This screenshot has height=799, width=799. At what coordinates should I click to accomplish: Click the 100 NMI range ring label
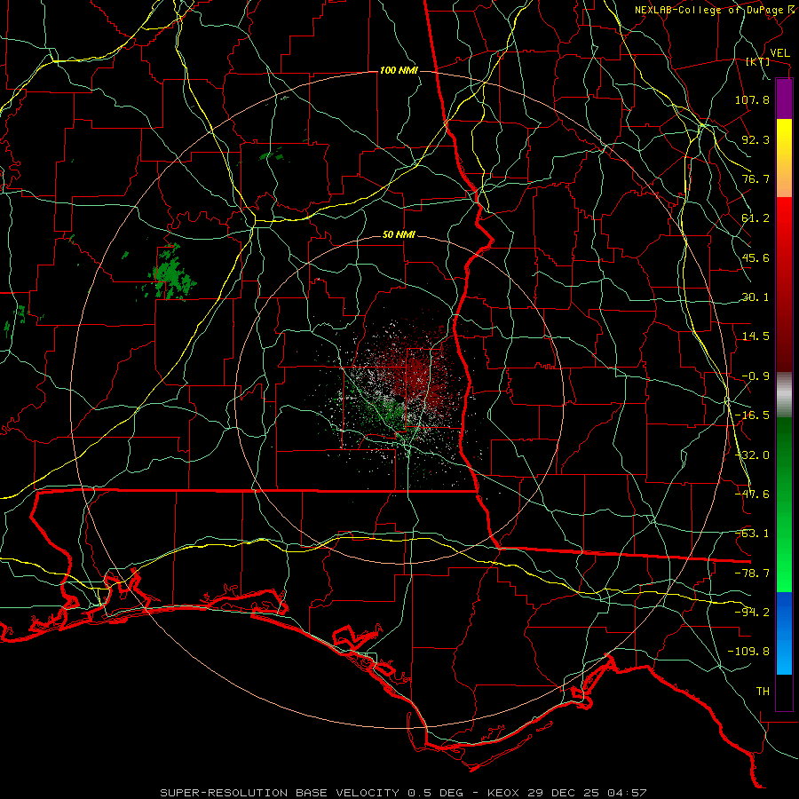click(x=399, y=70)
